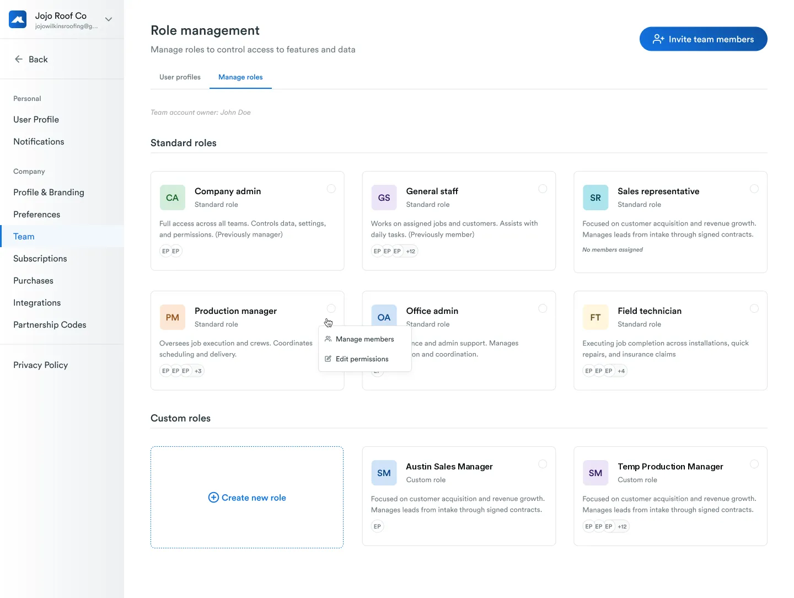Expand the Jojo Roof Co account switcher chevron
This screenshot has height=598, width=794.
pyautogui.click(x=109, y=19)
